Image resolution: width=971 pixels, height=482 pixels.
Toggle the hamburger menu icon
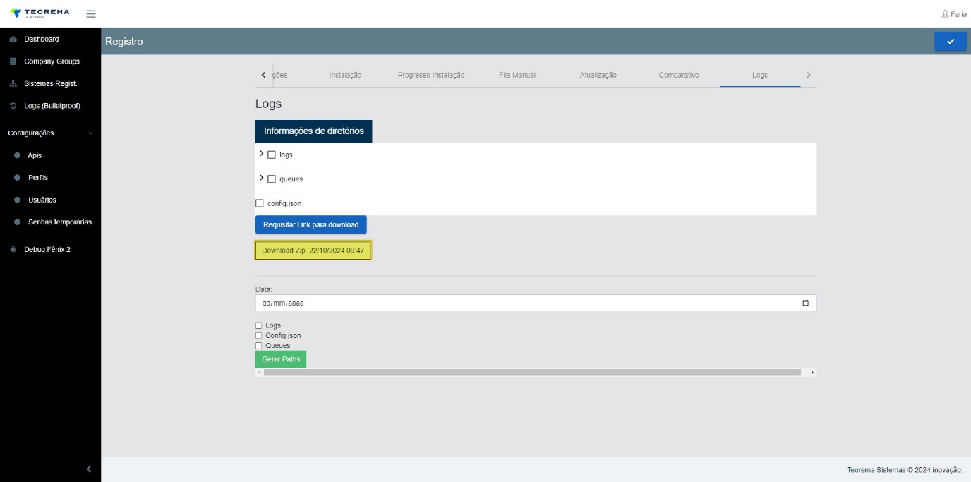tap(91, 13)
